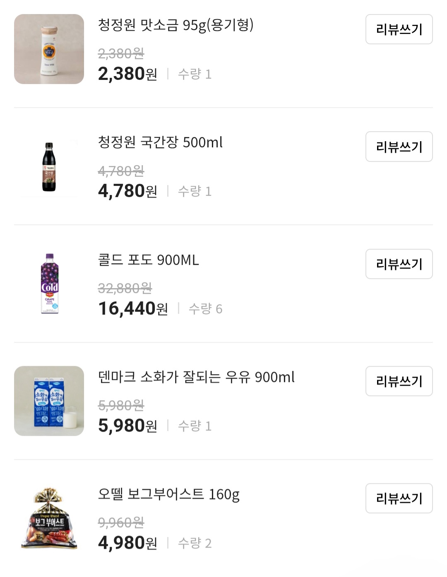This screenshot has height=577, width=447.
Task: View the 덴마크 우유 carton thumbnail
Action: 49,401
